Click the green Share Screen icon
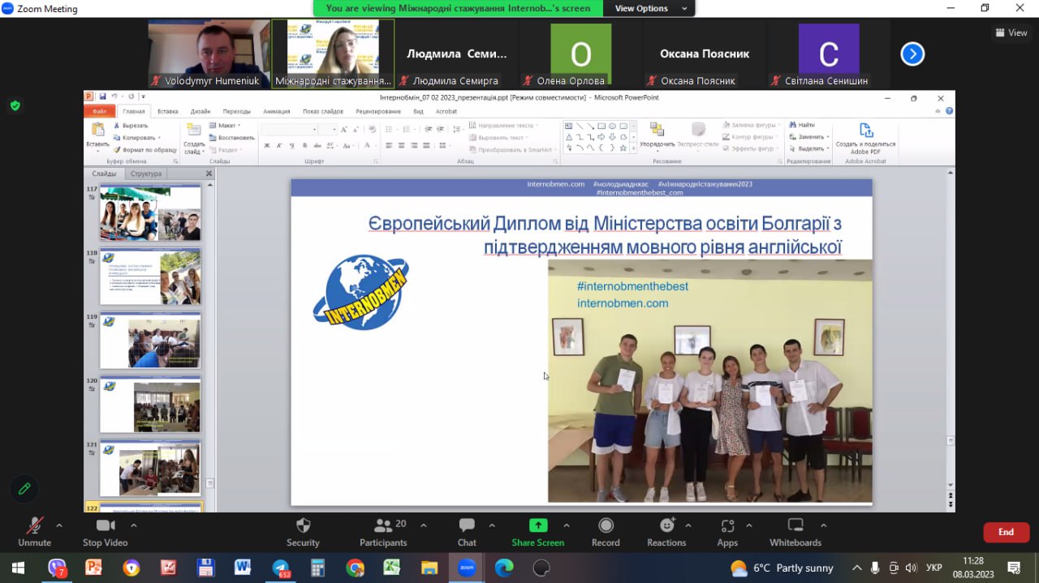1039x583 pixels. tap(537, 525)
